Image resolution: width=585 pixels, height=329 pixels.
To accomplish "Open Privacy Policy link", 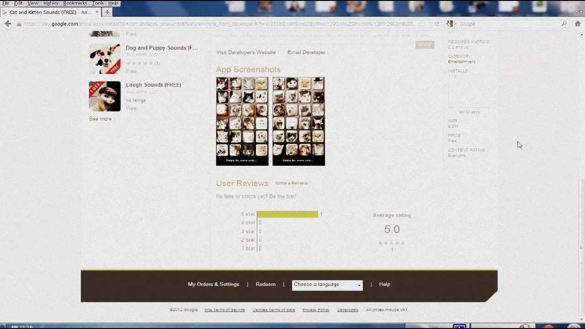I will tap(316, 310).
